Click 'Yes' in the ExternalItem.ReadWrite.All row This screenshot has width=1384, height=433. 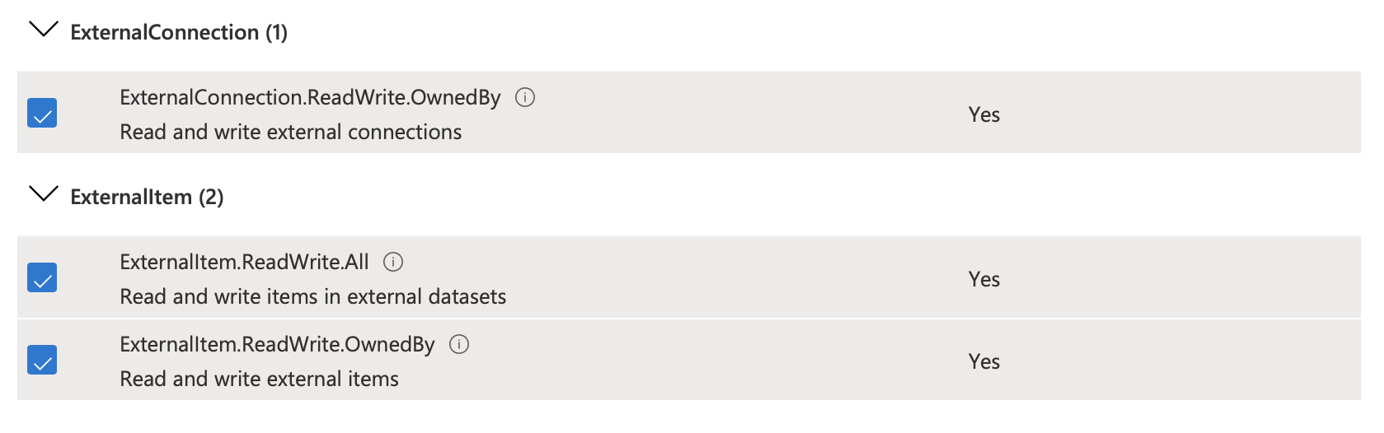pos(983,279)
